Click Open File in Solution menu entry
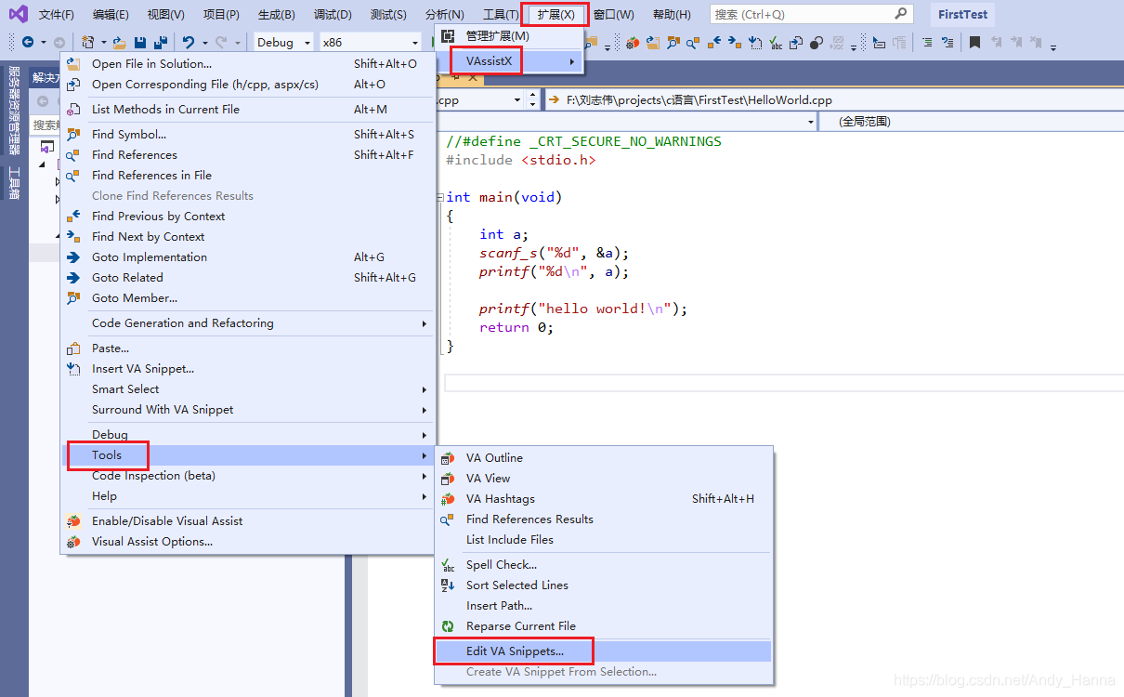 point(247,64)
